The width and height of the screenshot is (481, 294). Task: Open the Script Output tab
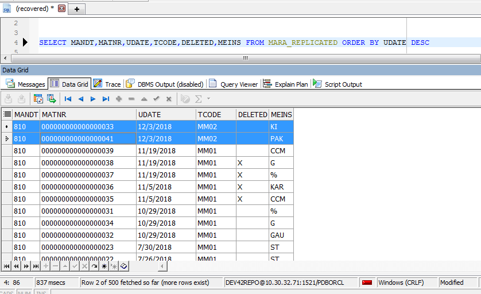(x=338, y=84)
